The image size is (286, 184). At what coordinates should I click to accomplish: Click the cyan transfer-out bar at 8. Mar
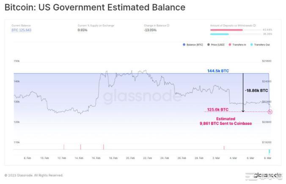[x=269, y=151]
